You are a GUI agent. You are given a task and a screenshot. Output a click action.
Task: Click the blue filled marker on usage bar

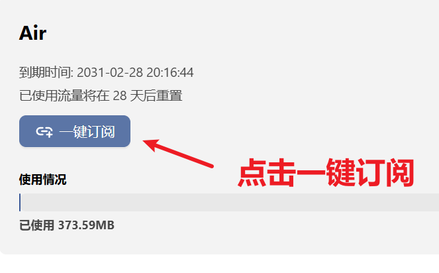coord(20,202)
